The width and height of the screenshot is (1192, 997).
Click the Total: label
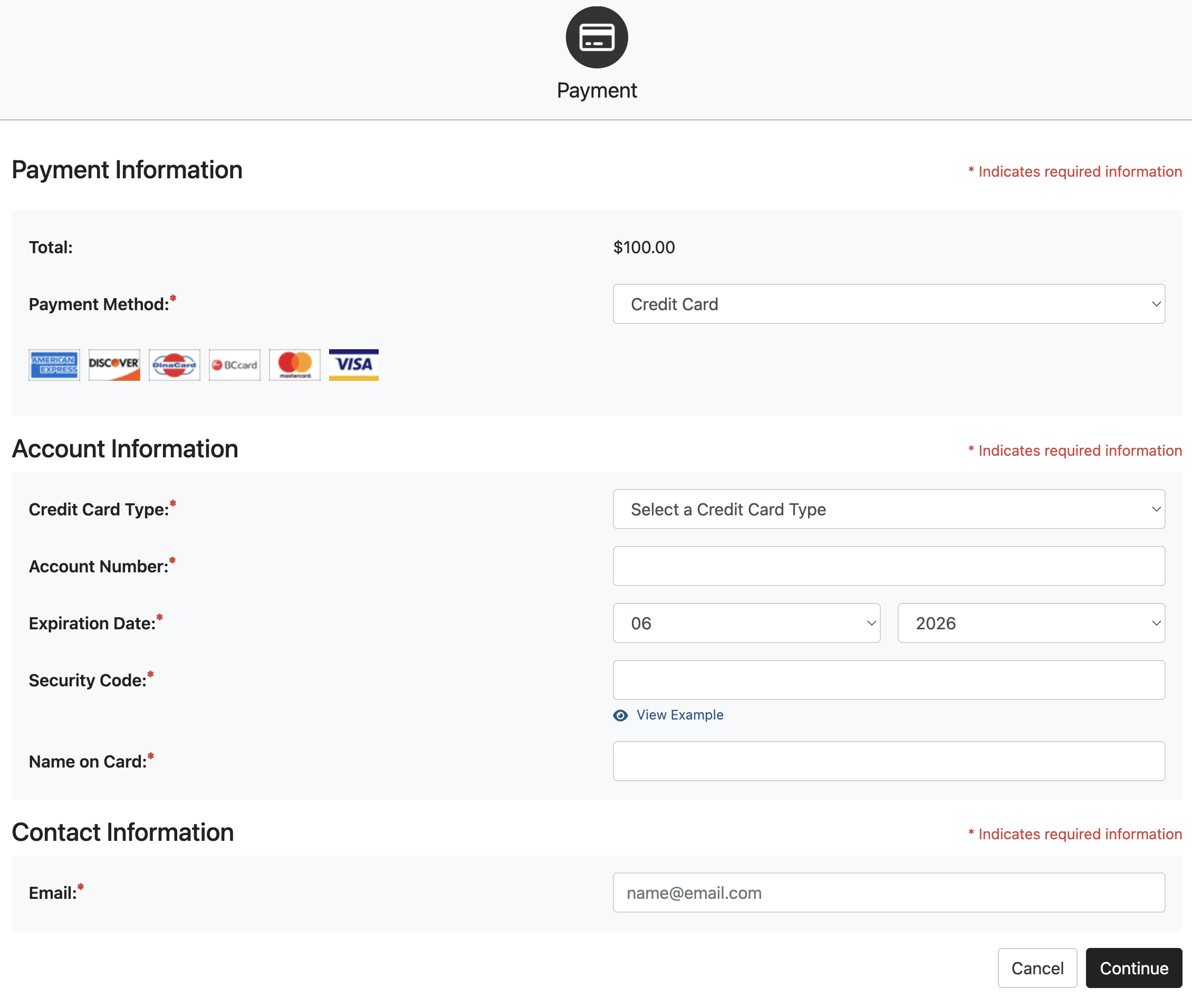51,247
